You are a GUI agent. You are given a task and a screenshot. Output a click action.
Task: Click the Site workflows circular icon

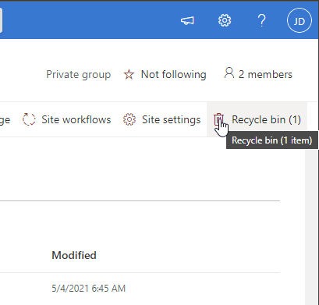(29, 119)
